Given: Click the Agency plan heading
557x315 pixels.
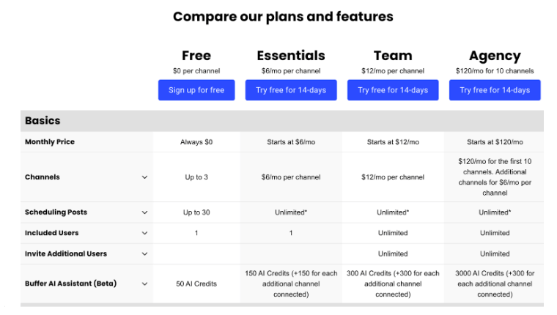Looking at the screenshot, I should click(x=495, y=56).
